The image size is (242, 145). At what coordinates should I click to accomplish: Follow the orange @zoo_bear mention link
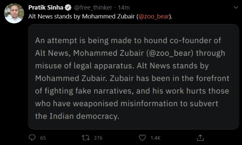tap(154, 16)
